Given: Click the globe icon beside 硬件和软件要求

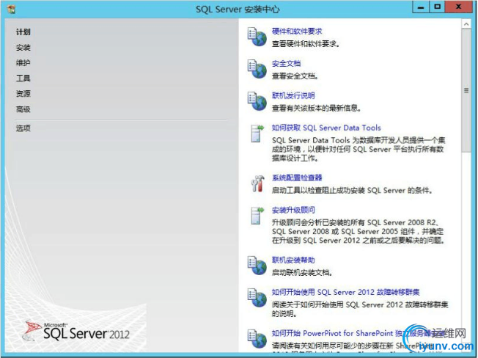Looking at the screenshot, I should click(257, 37).
